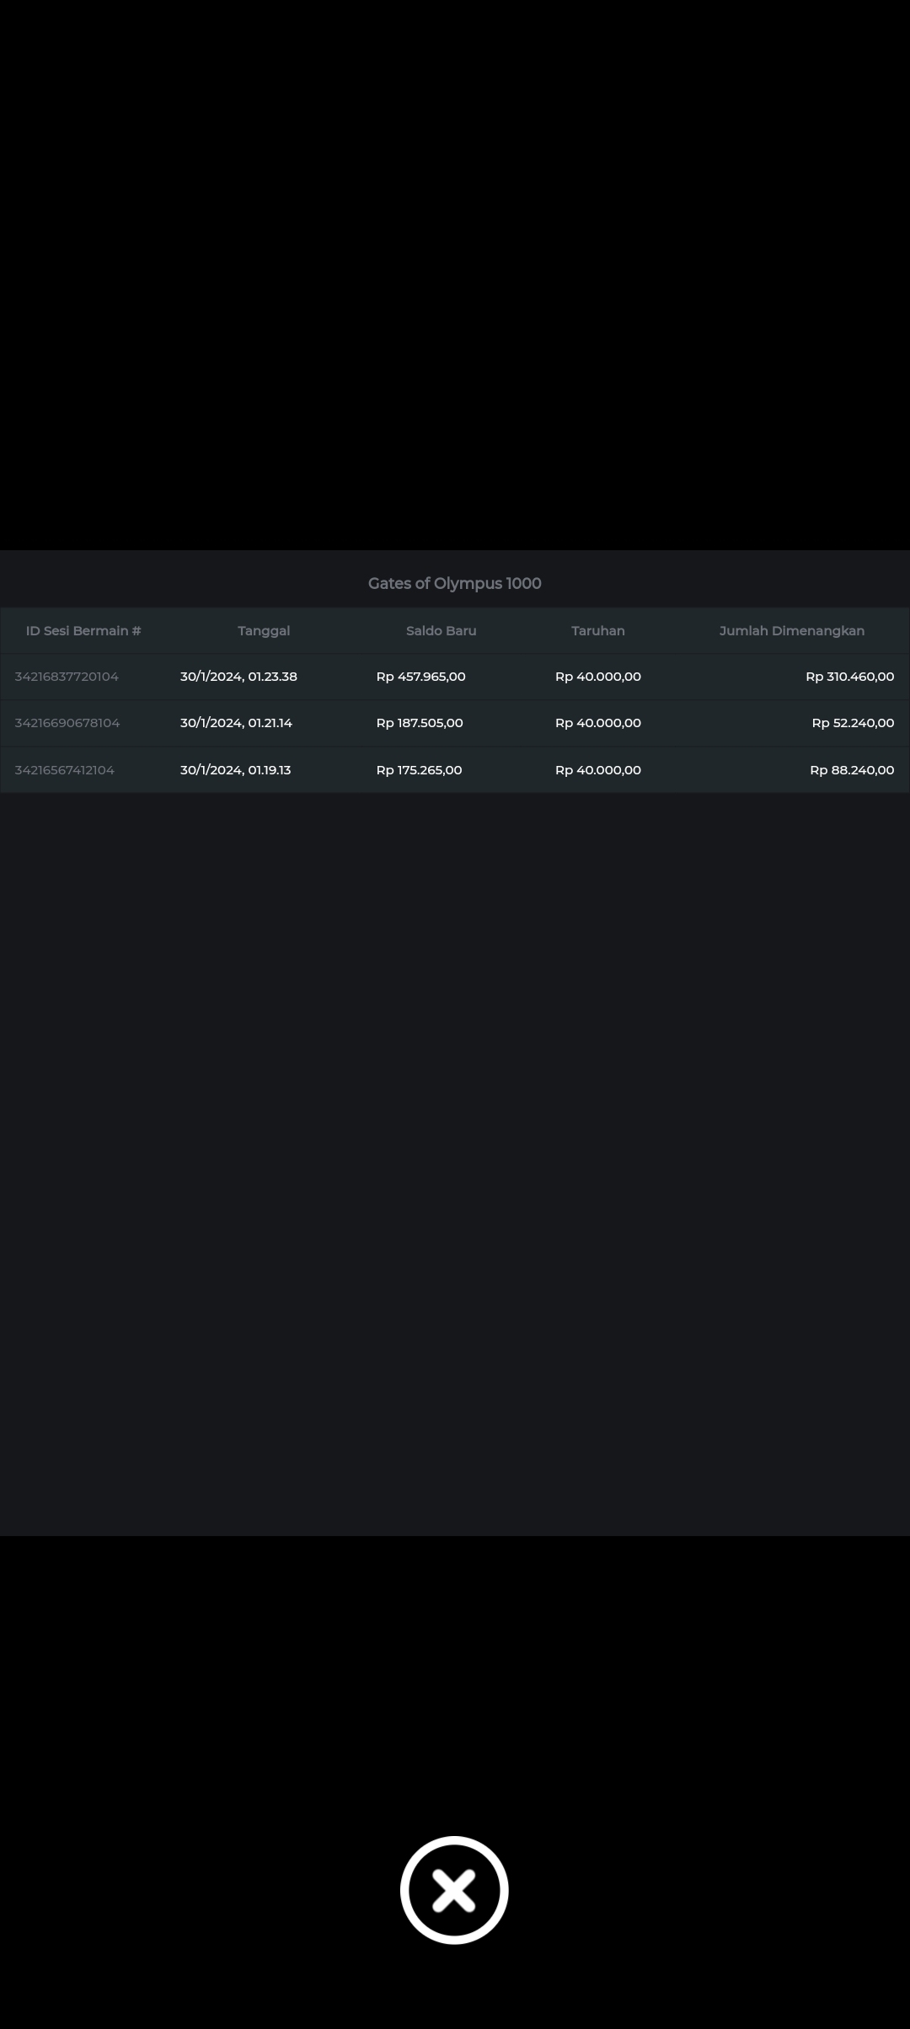Click the Saldo Baru column header
Screen dimensions: 910x2029
[441, 631]
